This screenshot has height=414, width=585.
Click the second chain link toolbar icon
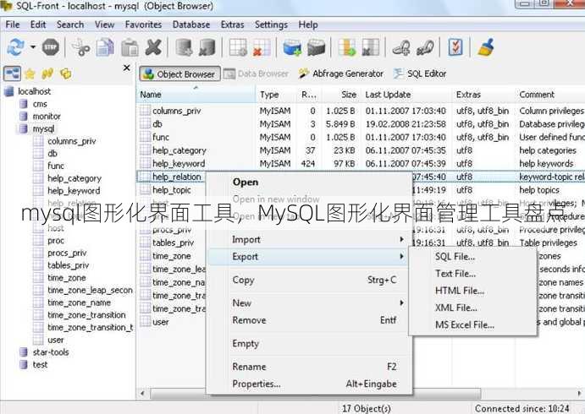425,47
